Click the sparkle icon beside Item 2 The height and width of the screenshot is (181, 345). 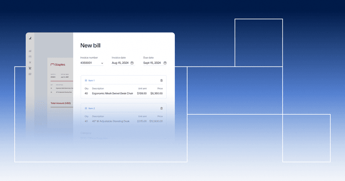(x=86, y=108)
